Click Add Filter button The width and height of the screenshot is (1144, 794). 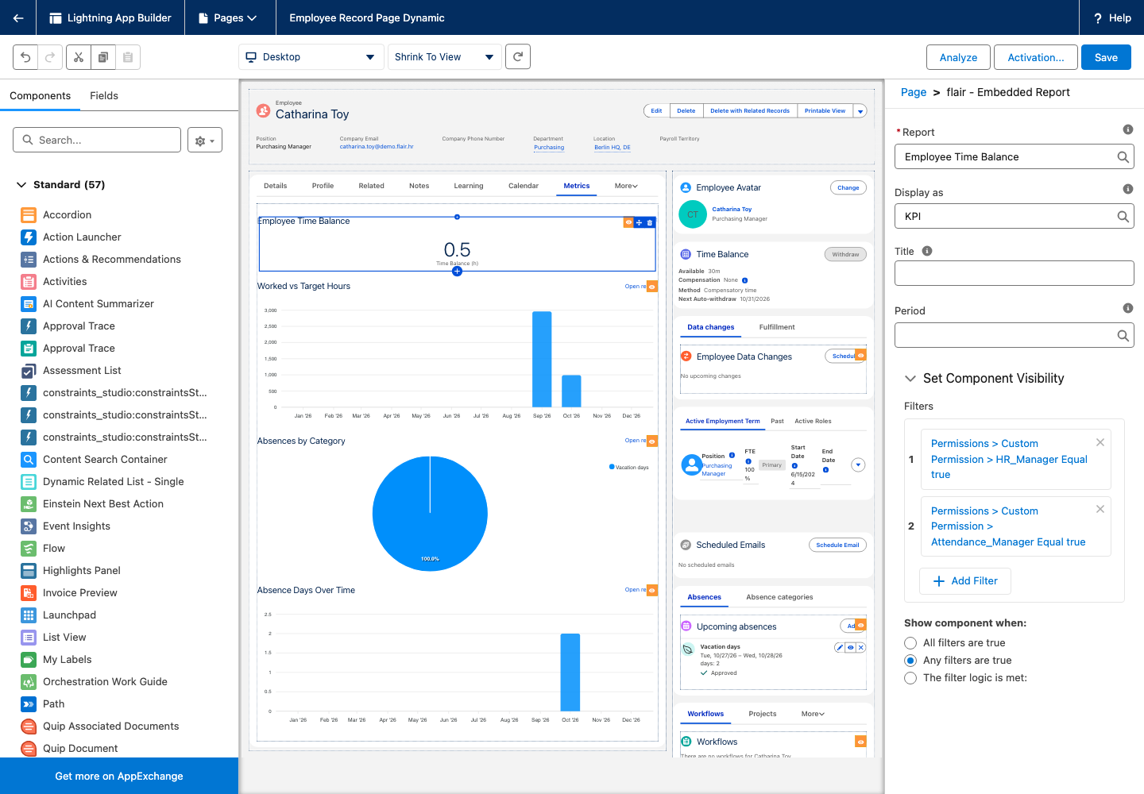(965, 581)
